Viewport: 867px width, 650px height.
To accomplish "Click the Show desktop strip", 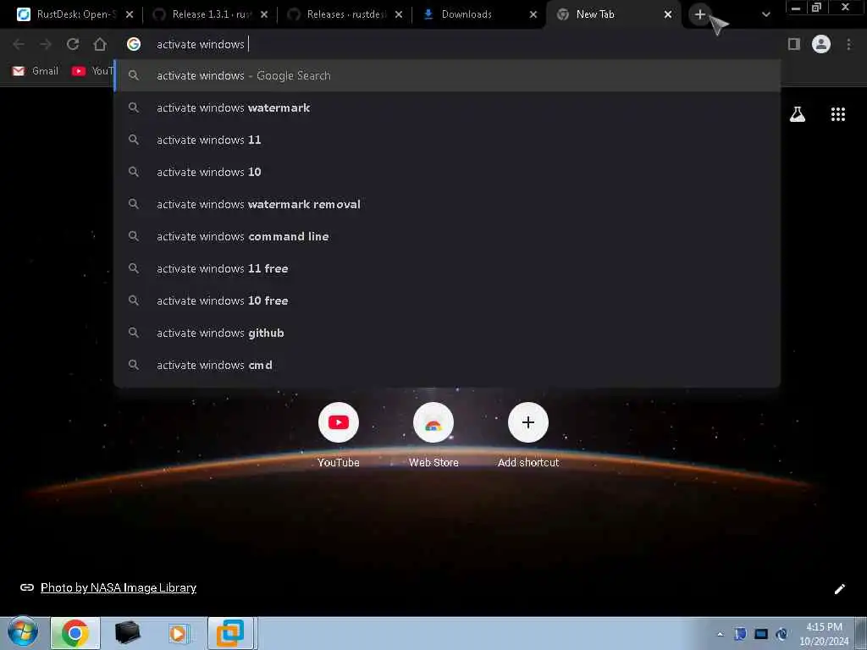I will tap(860, 633).
